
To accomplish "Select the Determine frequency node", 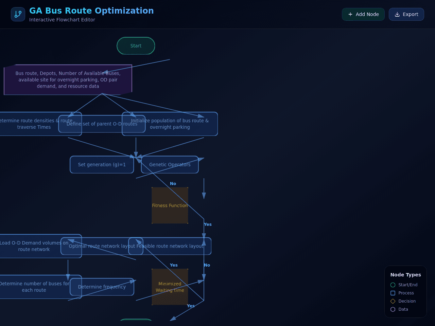I will pos(102,287).
